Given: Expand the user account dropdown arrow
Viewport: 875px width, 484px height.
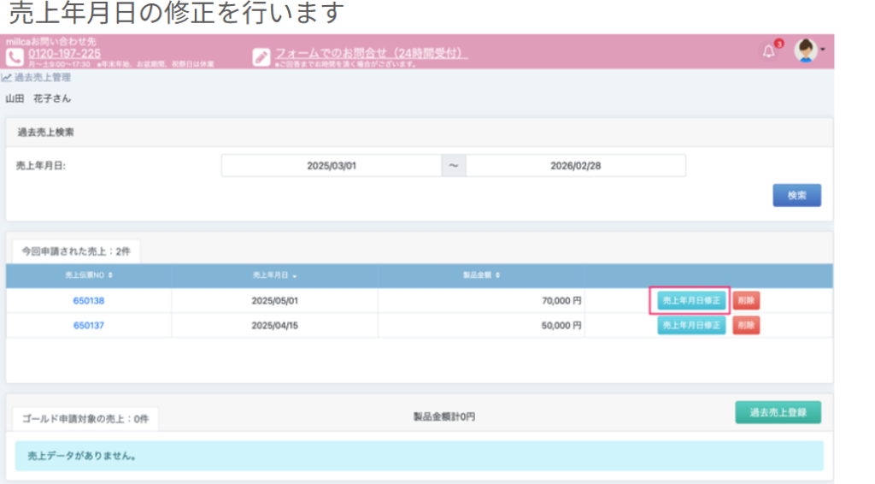Looking at the screenshot, I should click(823, 50).
